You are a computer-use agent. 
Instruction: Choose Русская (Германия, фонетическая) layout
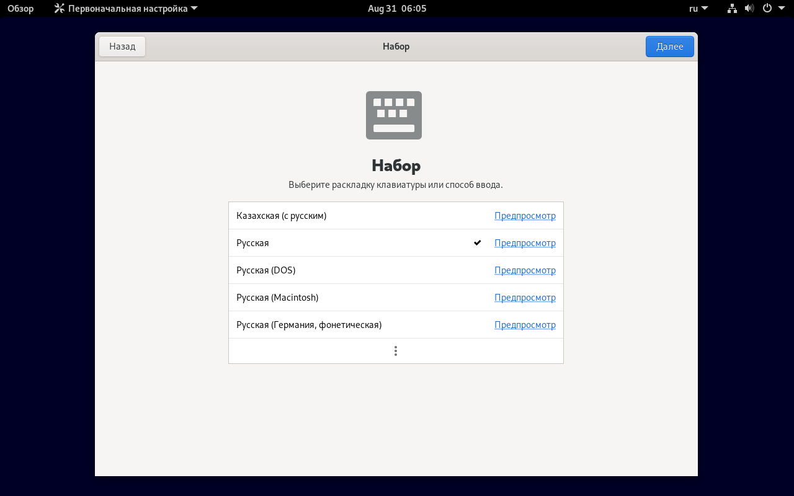(x=309, y=325)
